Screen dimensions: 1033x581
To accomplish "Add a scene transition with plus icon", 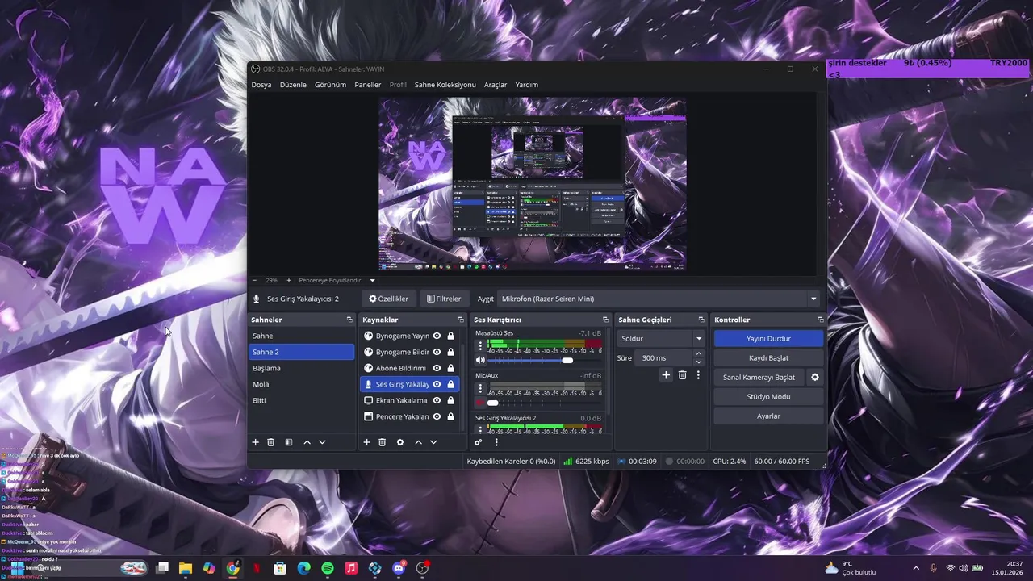I will pyautogui.click(x=666, y=375).
